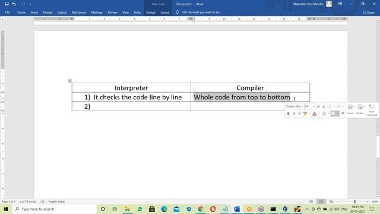Click the Center align icon in the mini toolbar
Viewport: 380px width, 214px height.
pyautogui.click(x=299, y=114)
